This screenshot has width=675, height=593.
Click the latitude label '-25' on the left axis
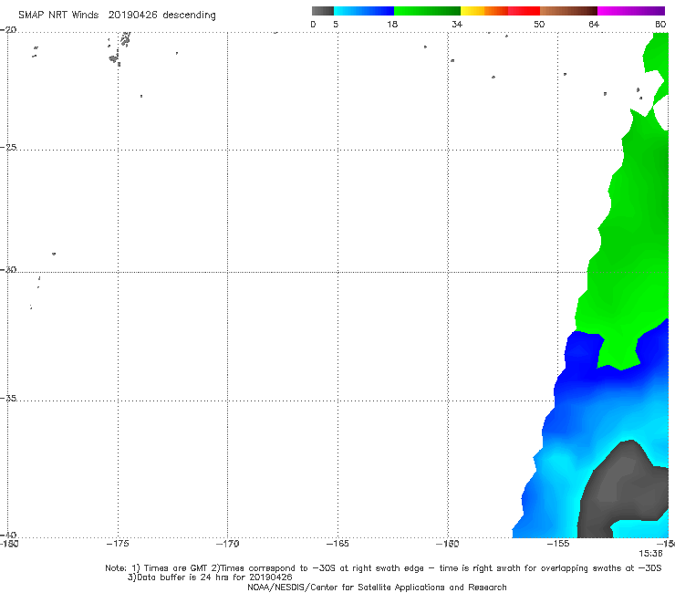pyautogui.click(x=9, y=147)
